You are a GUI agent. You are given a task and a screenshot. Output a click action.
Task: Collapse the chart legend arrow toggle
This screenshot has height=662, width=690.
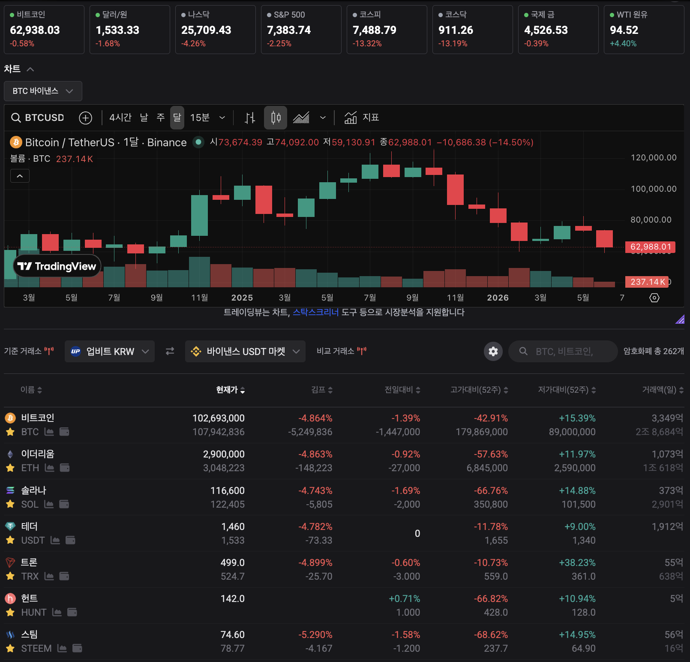pyautogui.click(x=20, y=176)
